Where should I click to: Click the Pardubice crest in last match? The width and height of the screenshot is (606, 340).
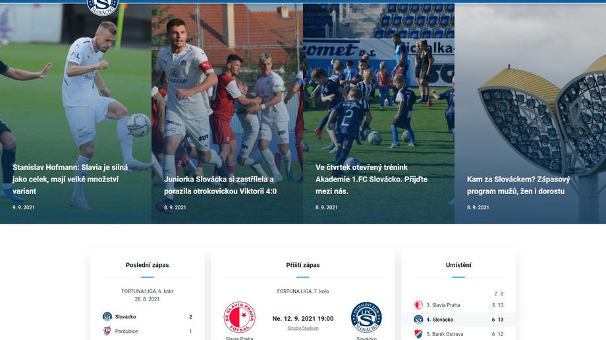tap(107, 331)
